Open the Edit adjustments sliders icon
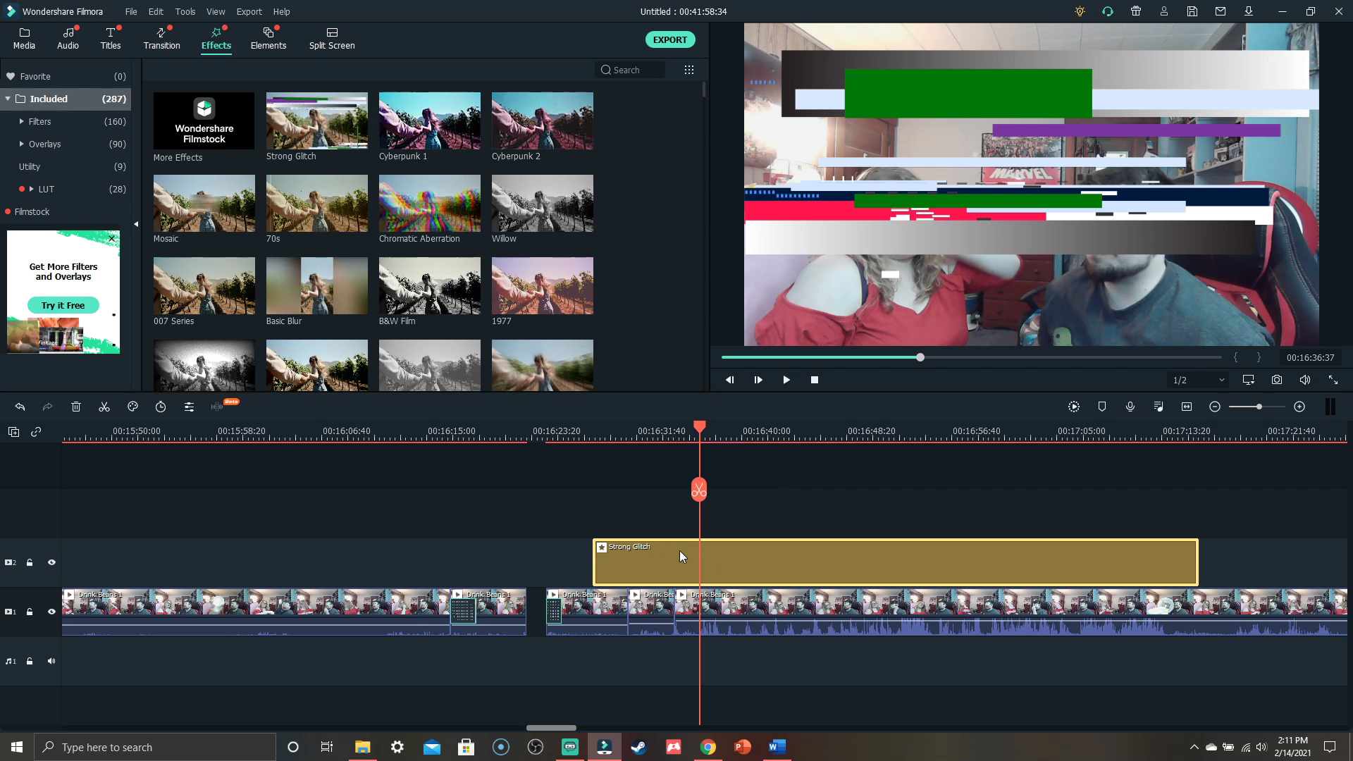This screenshot has height=761, width=1353. (189, 407)
